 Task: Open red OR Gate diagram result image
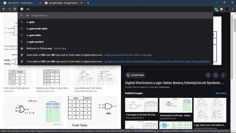click(34, 112)
